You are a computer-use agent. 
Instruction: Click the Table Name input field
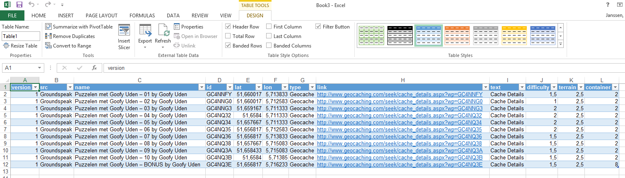point(21,36)
